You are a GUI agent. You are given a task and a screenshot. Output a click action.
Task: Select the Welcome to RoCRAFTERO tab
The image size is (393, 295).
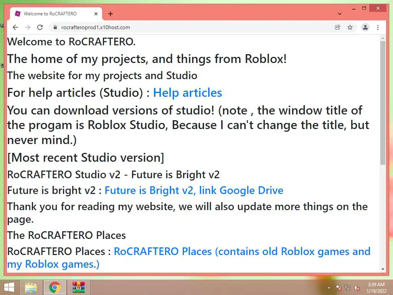tap(56, 14)
